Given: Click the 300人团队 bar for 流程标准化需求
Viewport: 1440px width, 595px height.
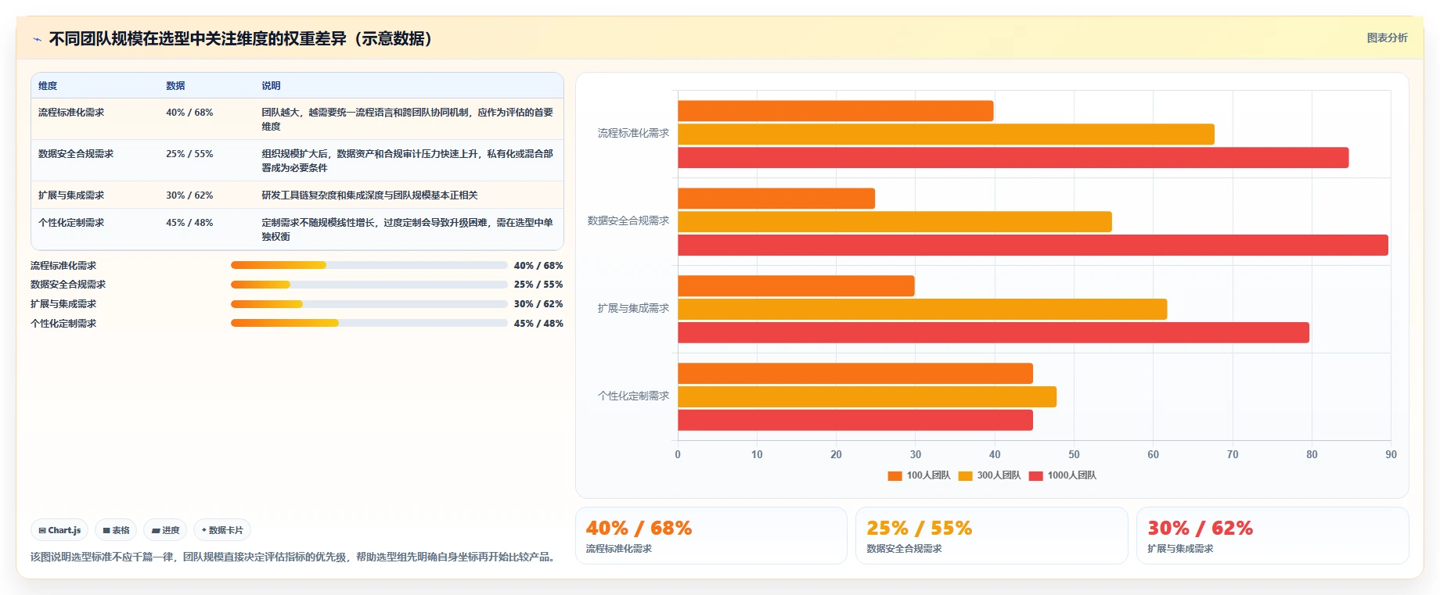Looking at the screenshot, I should (x=946, y=134).
